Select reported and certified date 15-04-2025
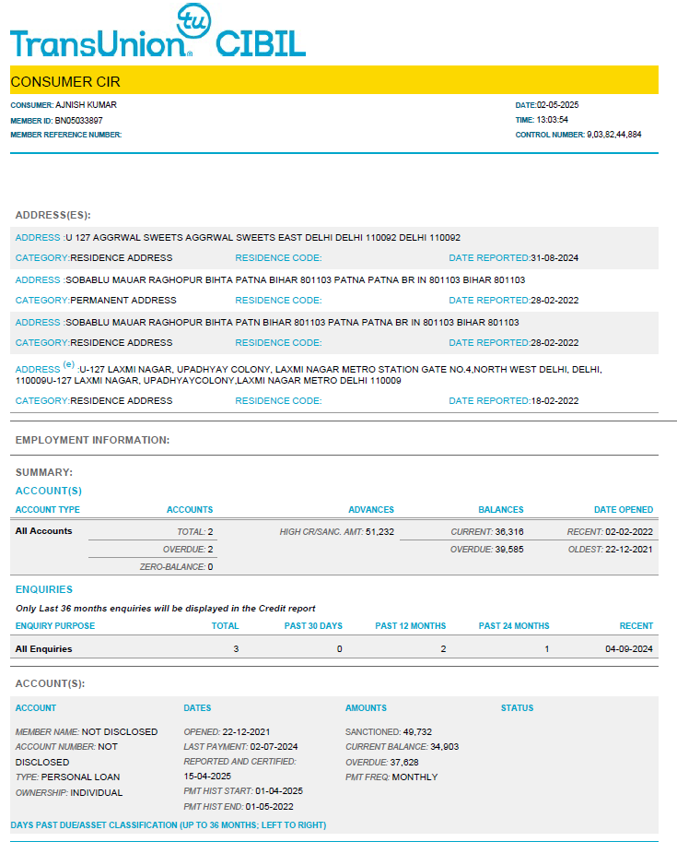The image size is (677, 842). (x=207, y=776)
